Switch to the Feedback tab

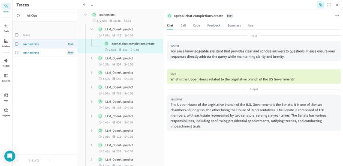(x=214, y=26)
